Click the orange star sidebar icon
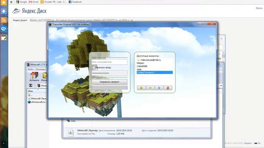The height and width of the screenshot is (148, 264). (4, 2)
